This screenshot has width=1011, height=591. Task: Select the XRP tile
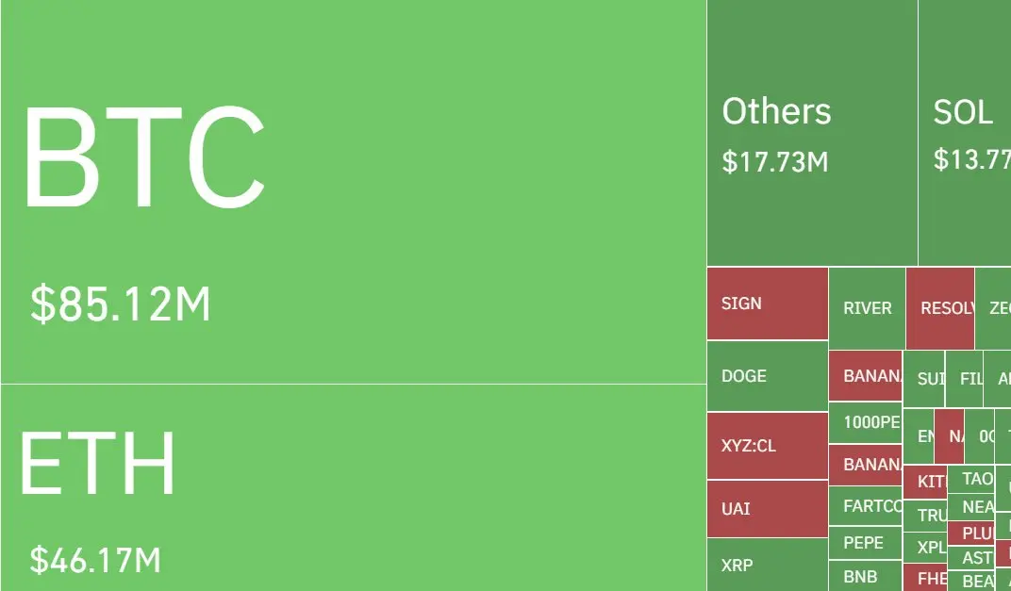coord(768,566)
